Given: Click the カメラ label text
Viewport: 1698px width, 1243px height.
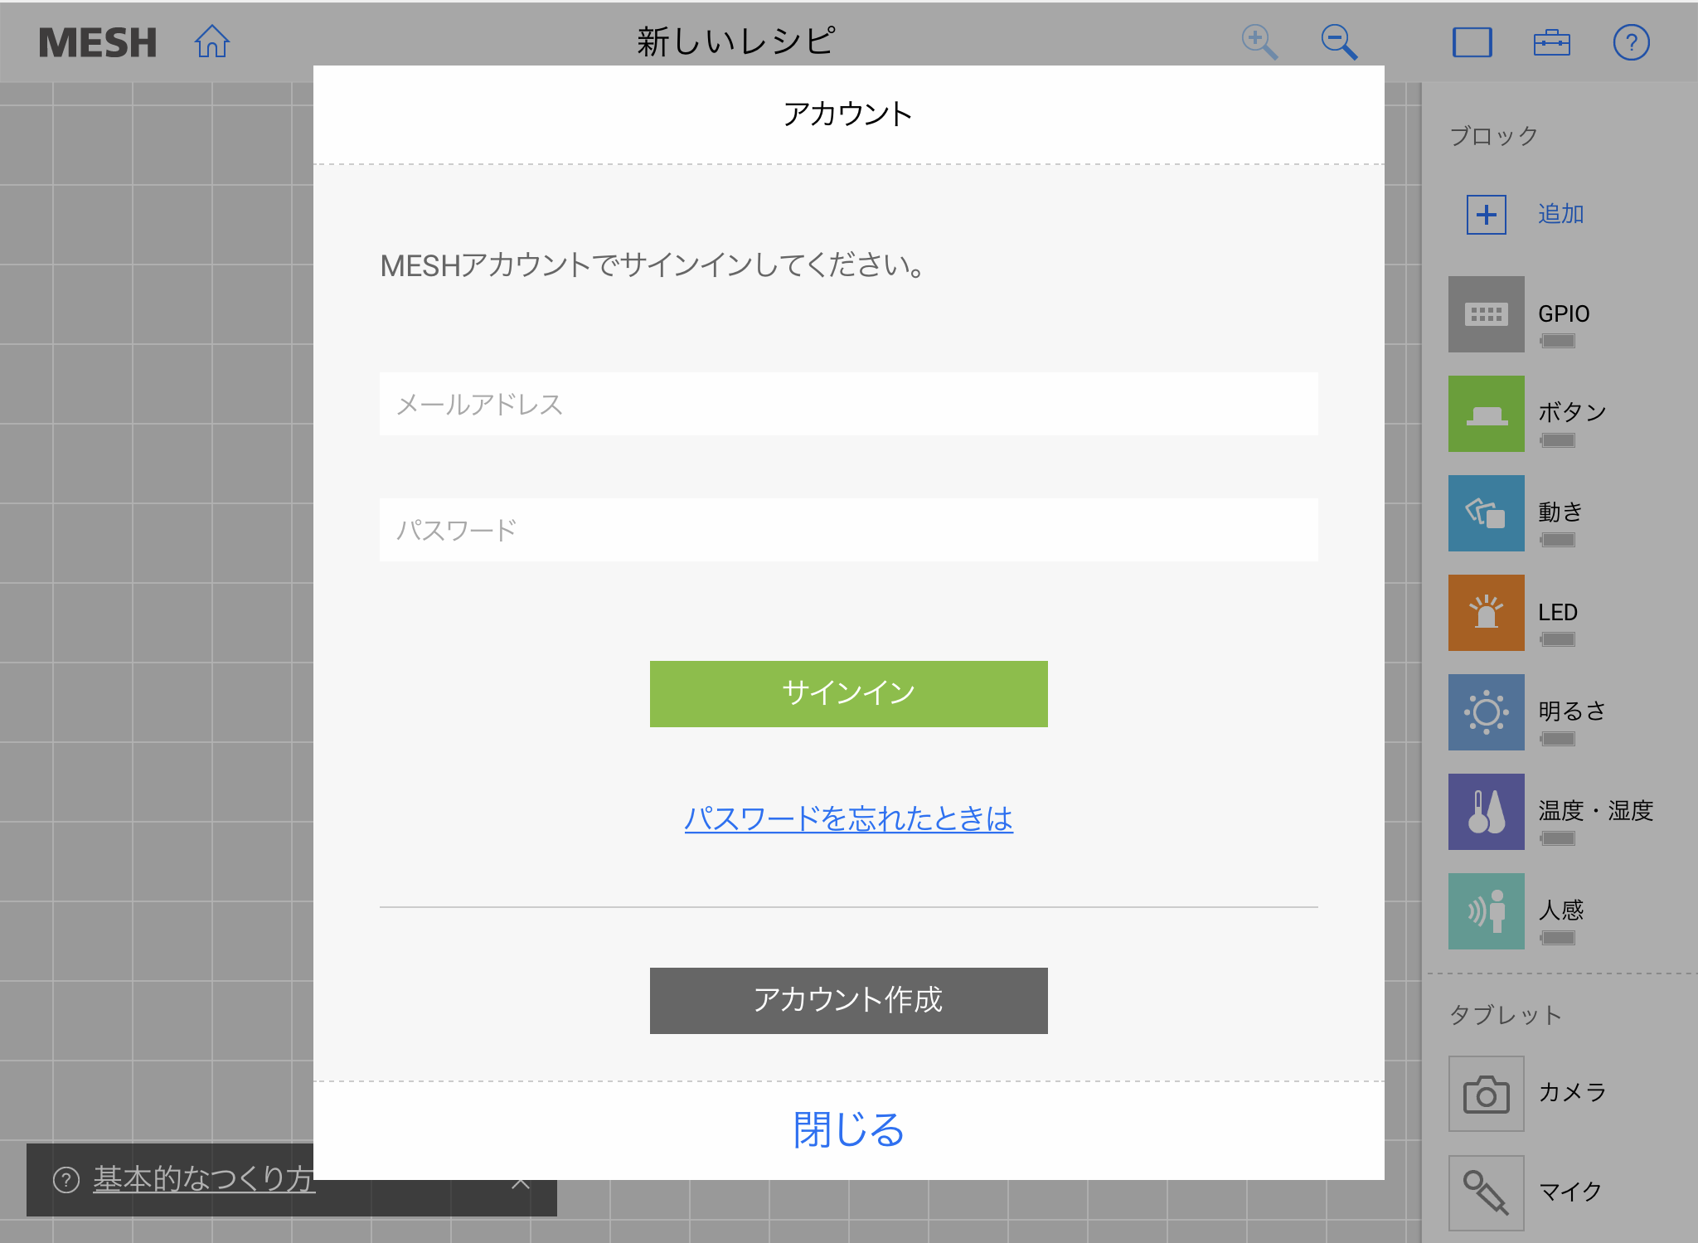Looking at the screenshot, I should [x=1572, y=1092].
